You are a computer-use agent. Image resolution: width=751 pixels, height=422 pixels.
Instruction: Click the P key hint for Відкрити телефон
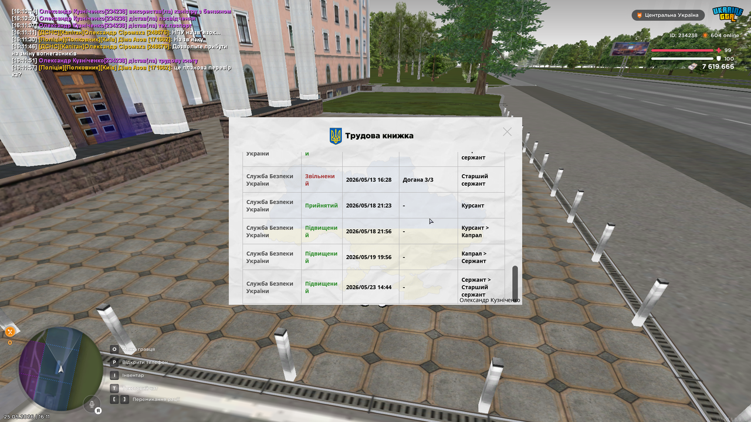(x=115, y=362)
